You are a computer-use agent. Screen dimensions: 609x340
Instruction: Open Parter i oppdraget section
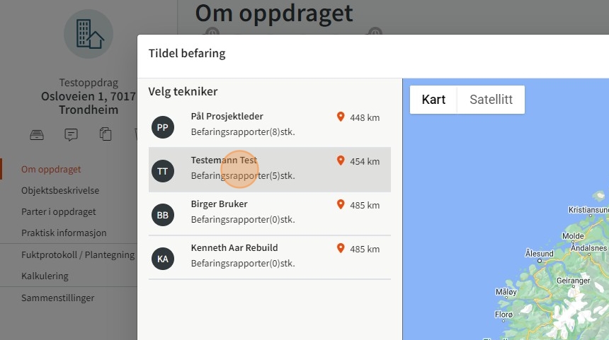pyautogui.click(x=59, y=211)
